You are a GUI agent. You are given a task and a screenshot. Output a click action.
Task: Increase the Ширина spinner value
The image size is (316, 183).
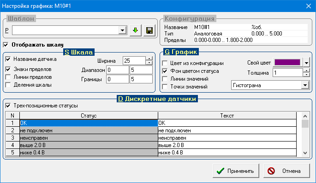149,59
